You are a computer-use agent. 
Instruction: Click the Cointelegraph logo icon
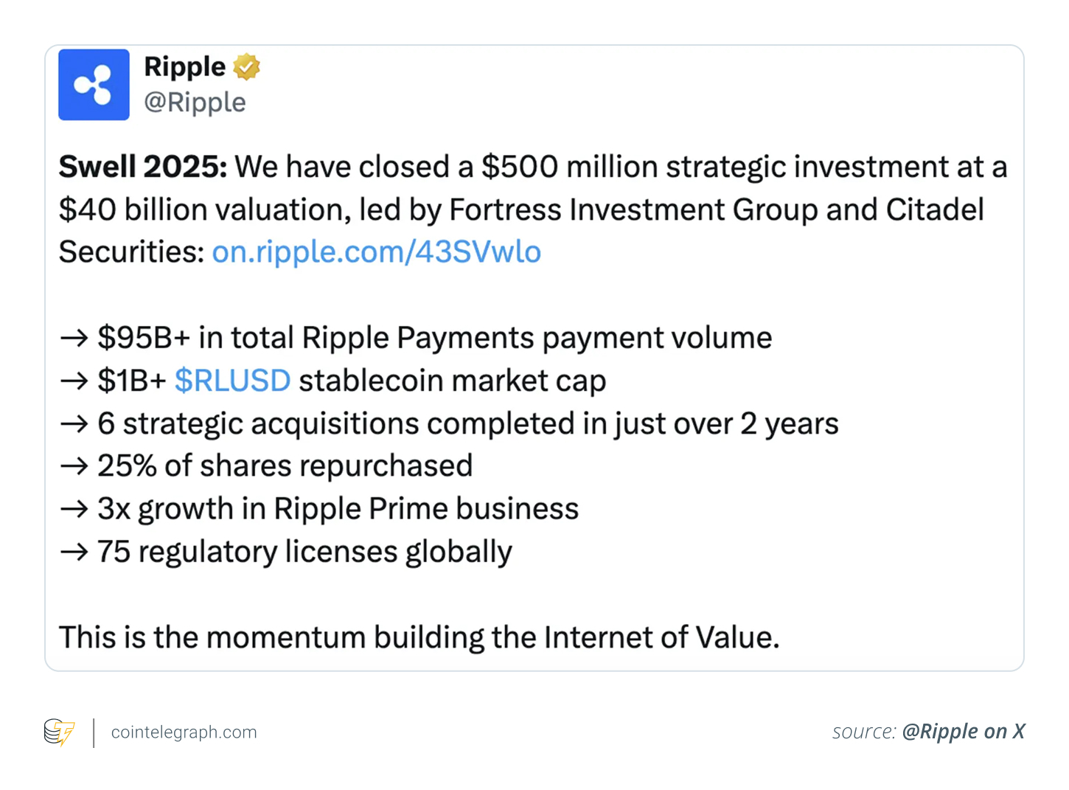(x=59, y=732)
